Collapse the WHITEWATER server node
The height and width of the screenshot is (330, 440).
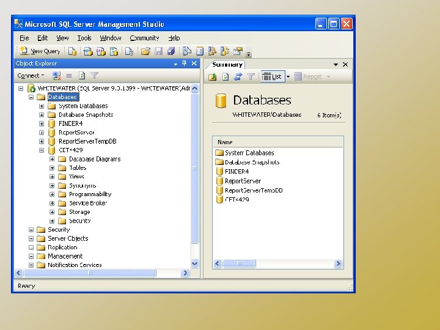pyautogui.click(x=21, y=89)
